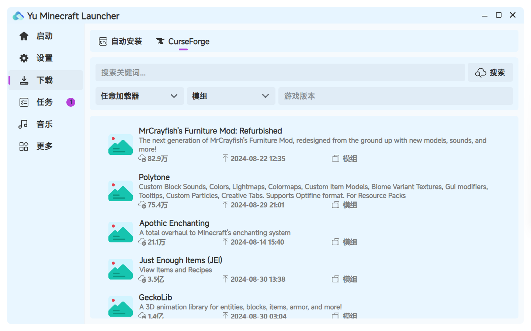Click the purple task count badge
Screen dimensions: 531x331
coord(71,102)
